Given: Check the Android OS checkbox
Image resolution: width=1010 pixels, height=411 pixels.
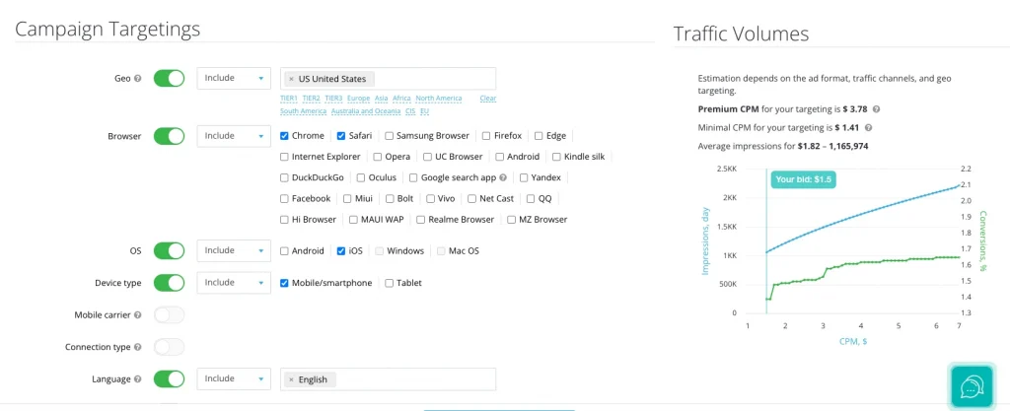Looking at the screenshot, I should coord(284,251).
